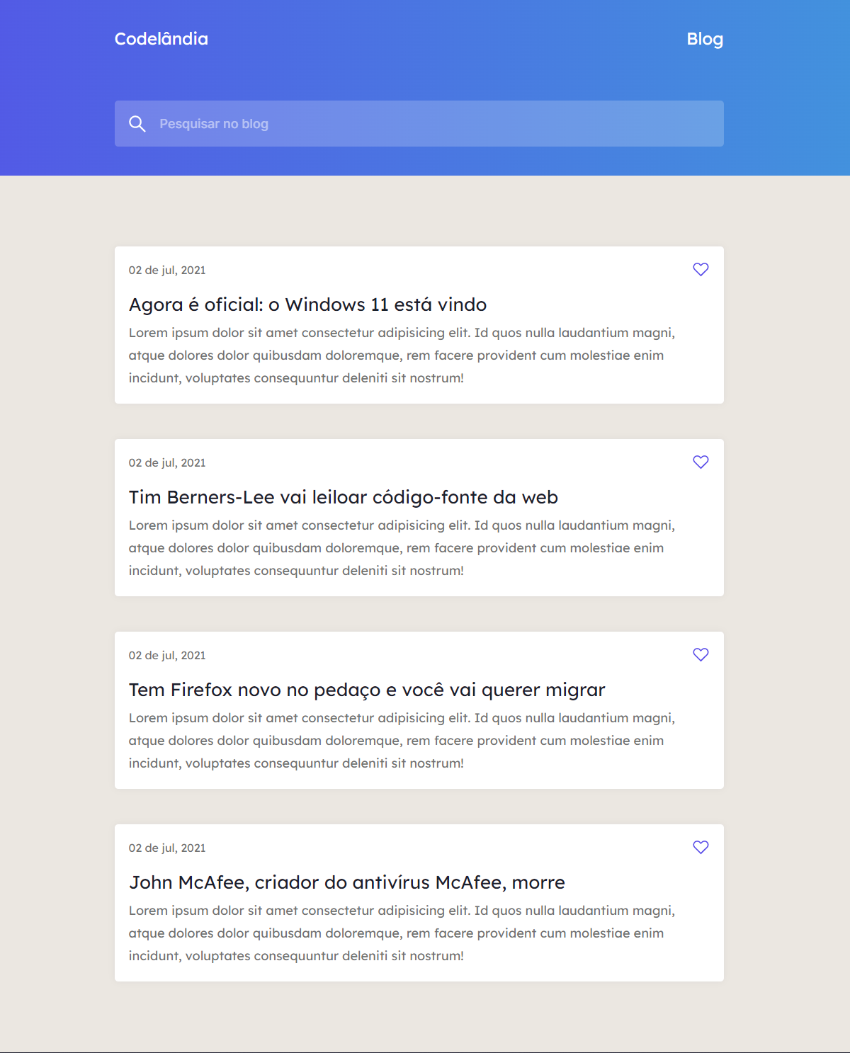Click the magnifying glass inside the search bar

coord(137,124)
